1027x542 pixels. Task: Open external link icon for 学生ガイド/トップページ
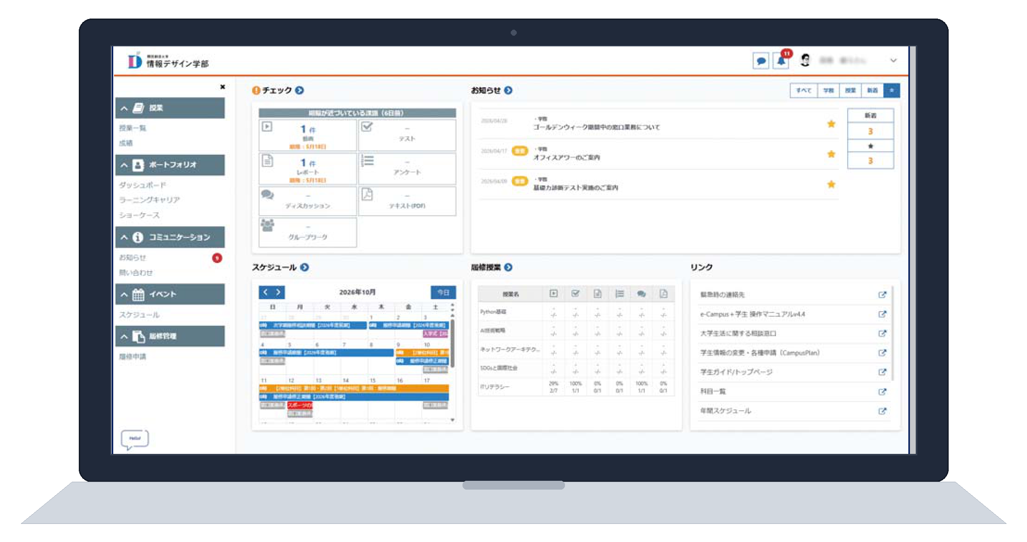(x=882, y=372)
